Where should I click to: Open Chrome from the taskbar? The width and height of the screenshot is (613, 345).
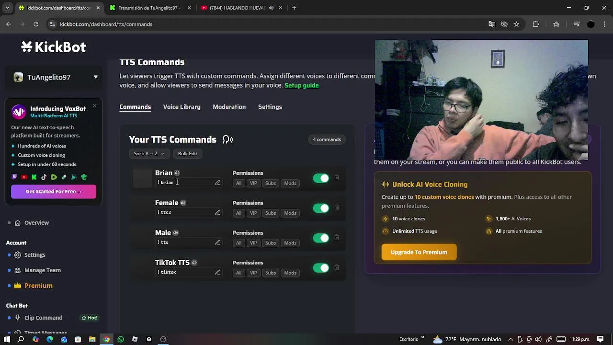click(106, 339)
